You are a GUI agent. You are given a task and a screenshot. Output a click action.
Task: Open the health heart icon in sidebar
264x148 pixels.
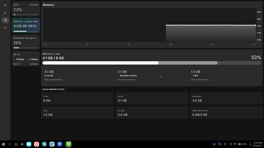pyautogui.click(x=5, y=5)
